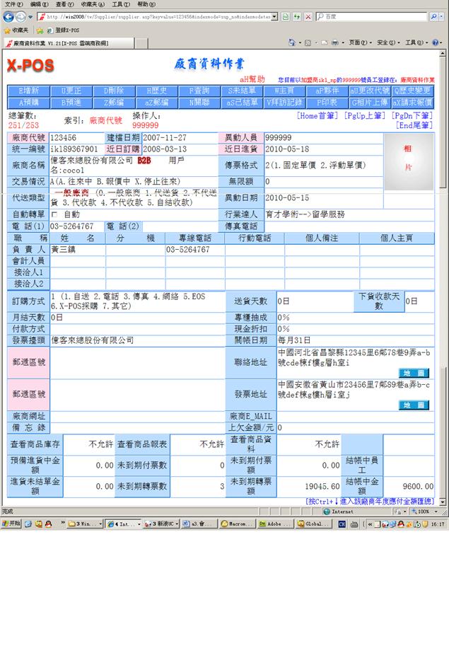Screen dimensions: 449x658
Task: Click the aH幫助 help link
Action: (x=252, y=80)
